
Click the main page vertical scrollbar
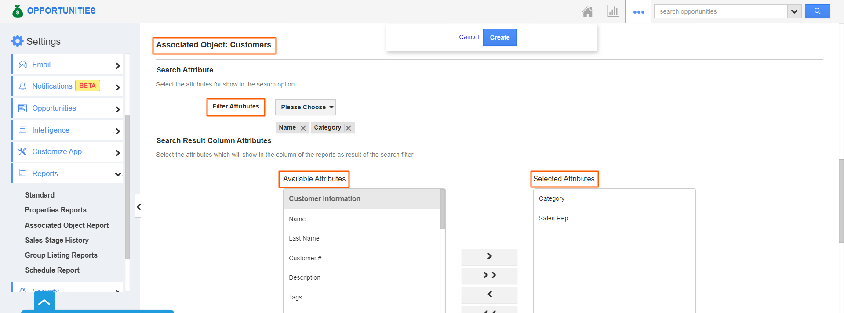click(x=841, y=201)
